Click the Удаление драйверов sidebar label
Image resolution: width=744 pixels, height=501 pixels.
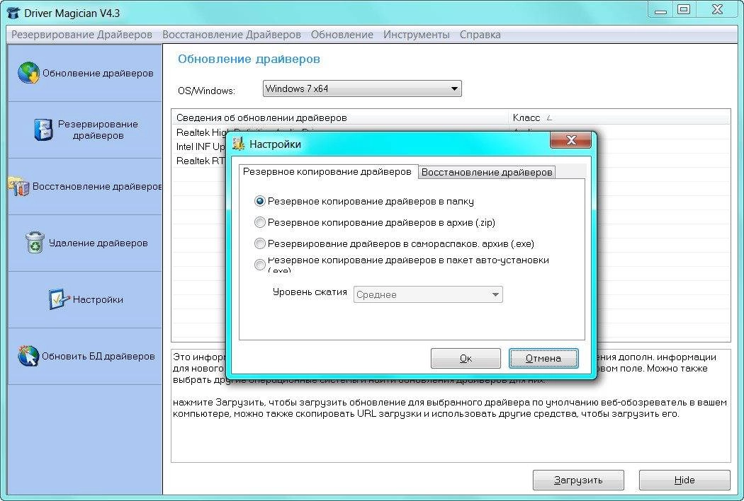click(98, 243)
